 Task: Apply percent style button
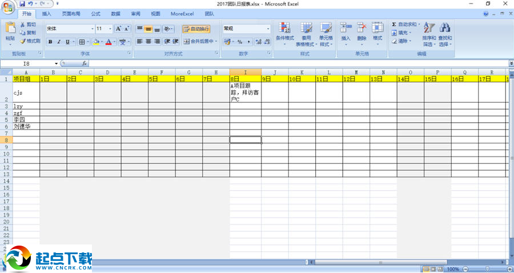(x=240, y=42)
